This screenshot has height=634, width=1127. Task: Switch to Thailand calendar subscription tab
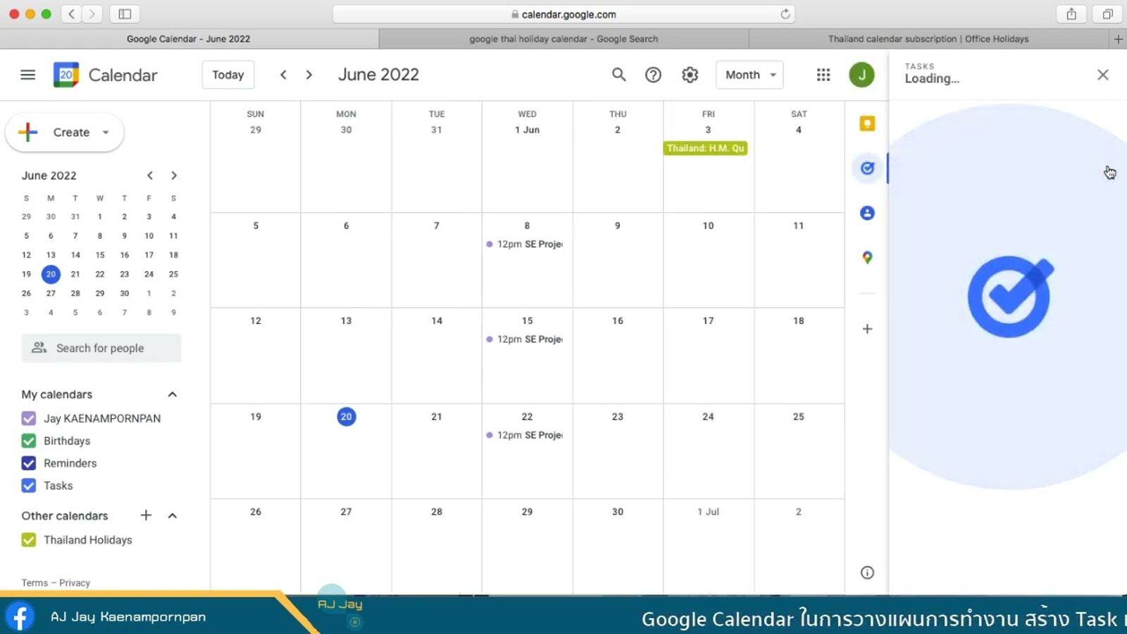click(928, 39)
